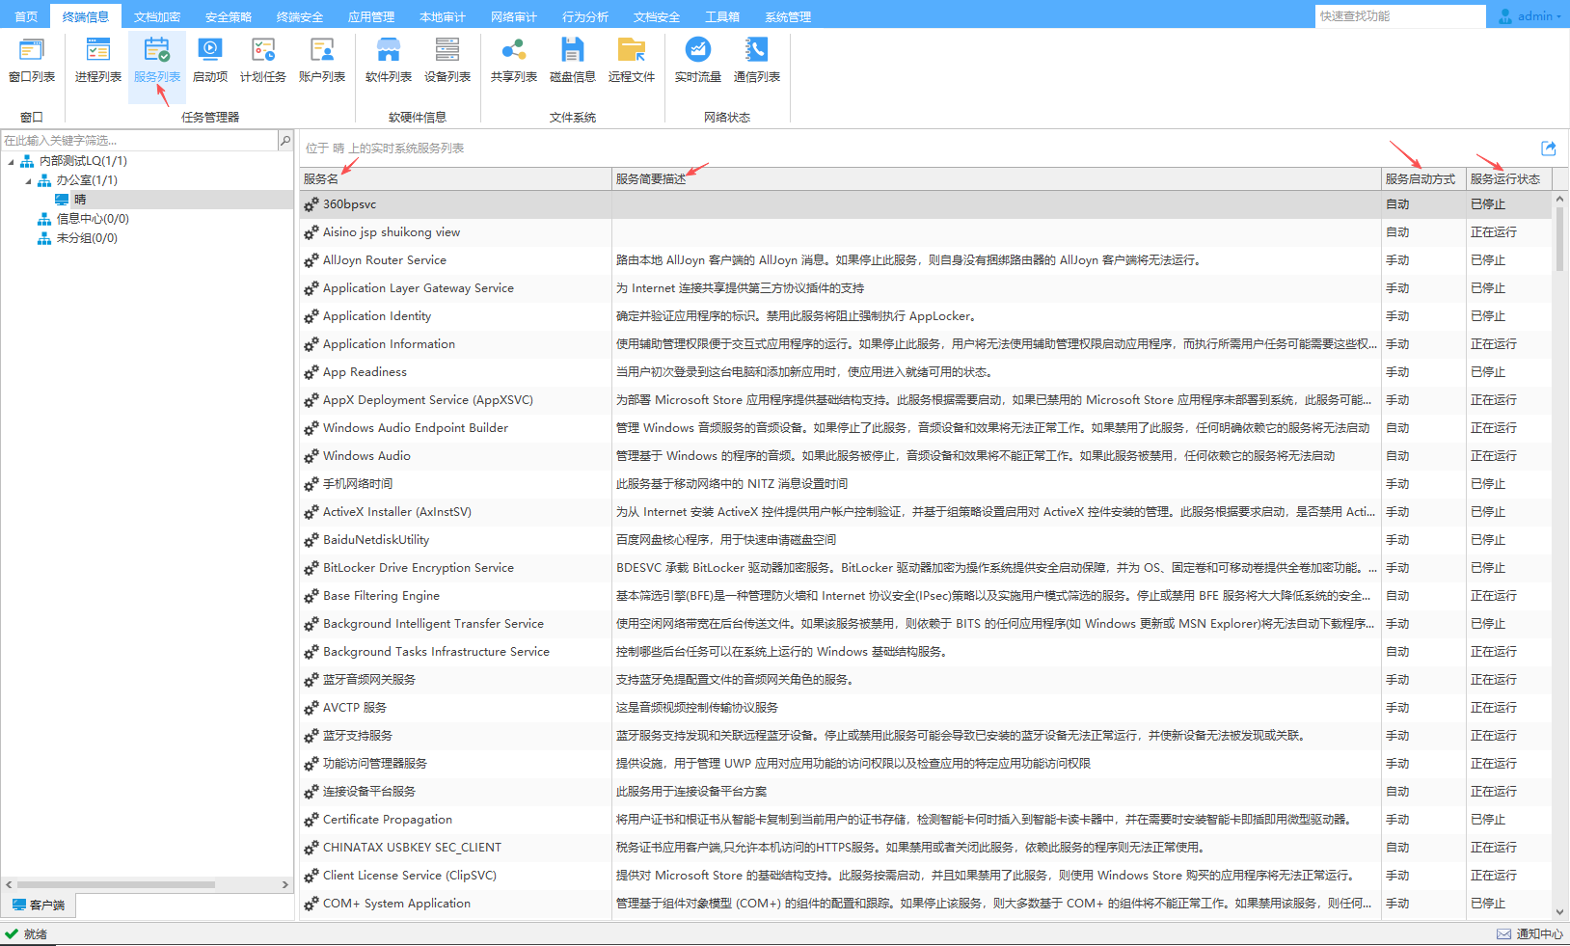Open the 进程列表 process list
1570x946 pixels.
click(97, 60)
